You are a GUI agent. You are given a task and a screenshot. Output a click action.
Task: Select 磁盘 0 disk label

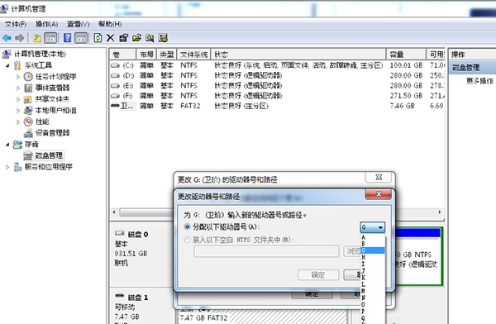137,235
